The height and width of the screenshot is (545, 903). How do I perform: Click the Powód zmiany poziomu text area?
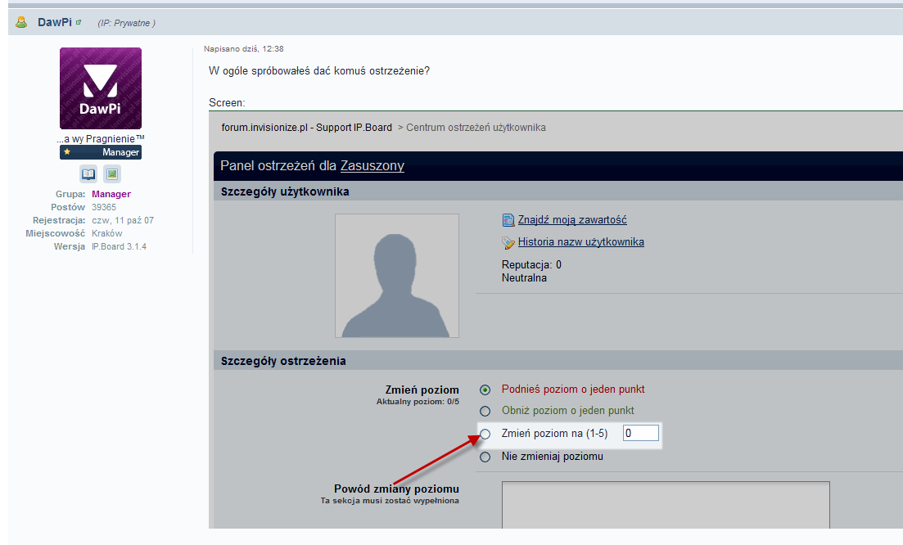(x=665, y=504)
